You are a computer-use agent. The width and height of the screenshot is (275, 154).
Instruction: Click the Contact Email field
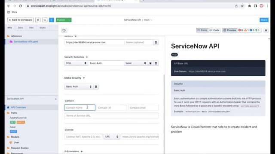click(x=143, y=108)
